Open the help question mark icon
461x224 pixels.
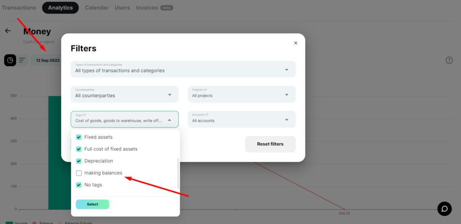pos(449,60)
